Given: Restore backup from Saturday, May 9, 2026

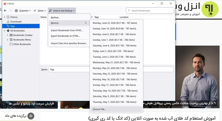Looking at the screenshot, I should click(116, 96).
